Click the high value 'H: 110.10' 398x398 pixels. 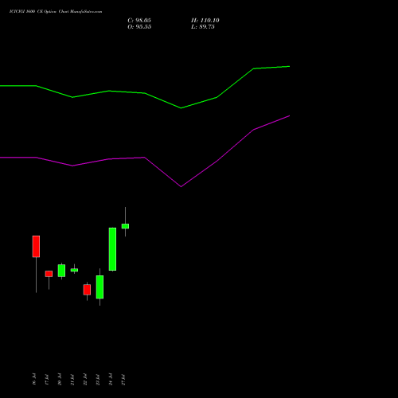(205, 21)
